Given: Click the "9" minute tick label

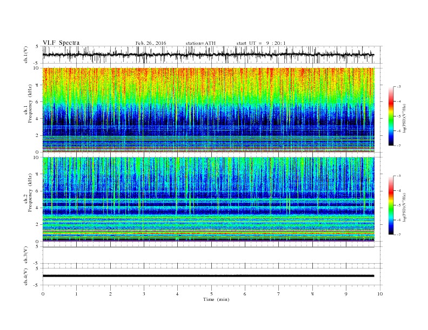Looking at the screenshot, I should pos(346,294).
